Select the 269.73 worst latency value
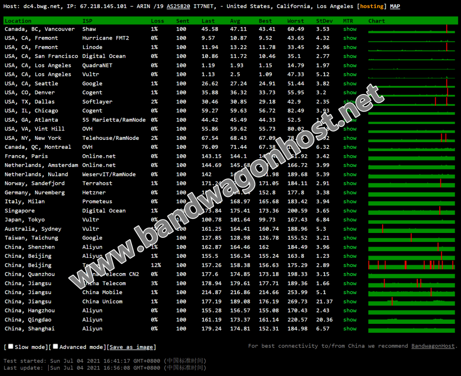This screenshot has width=461, height=376. (297, 301)
